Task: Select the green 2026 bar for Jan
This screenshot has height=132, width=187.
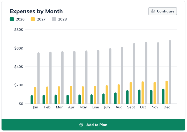Action: point(32,100)
